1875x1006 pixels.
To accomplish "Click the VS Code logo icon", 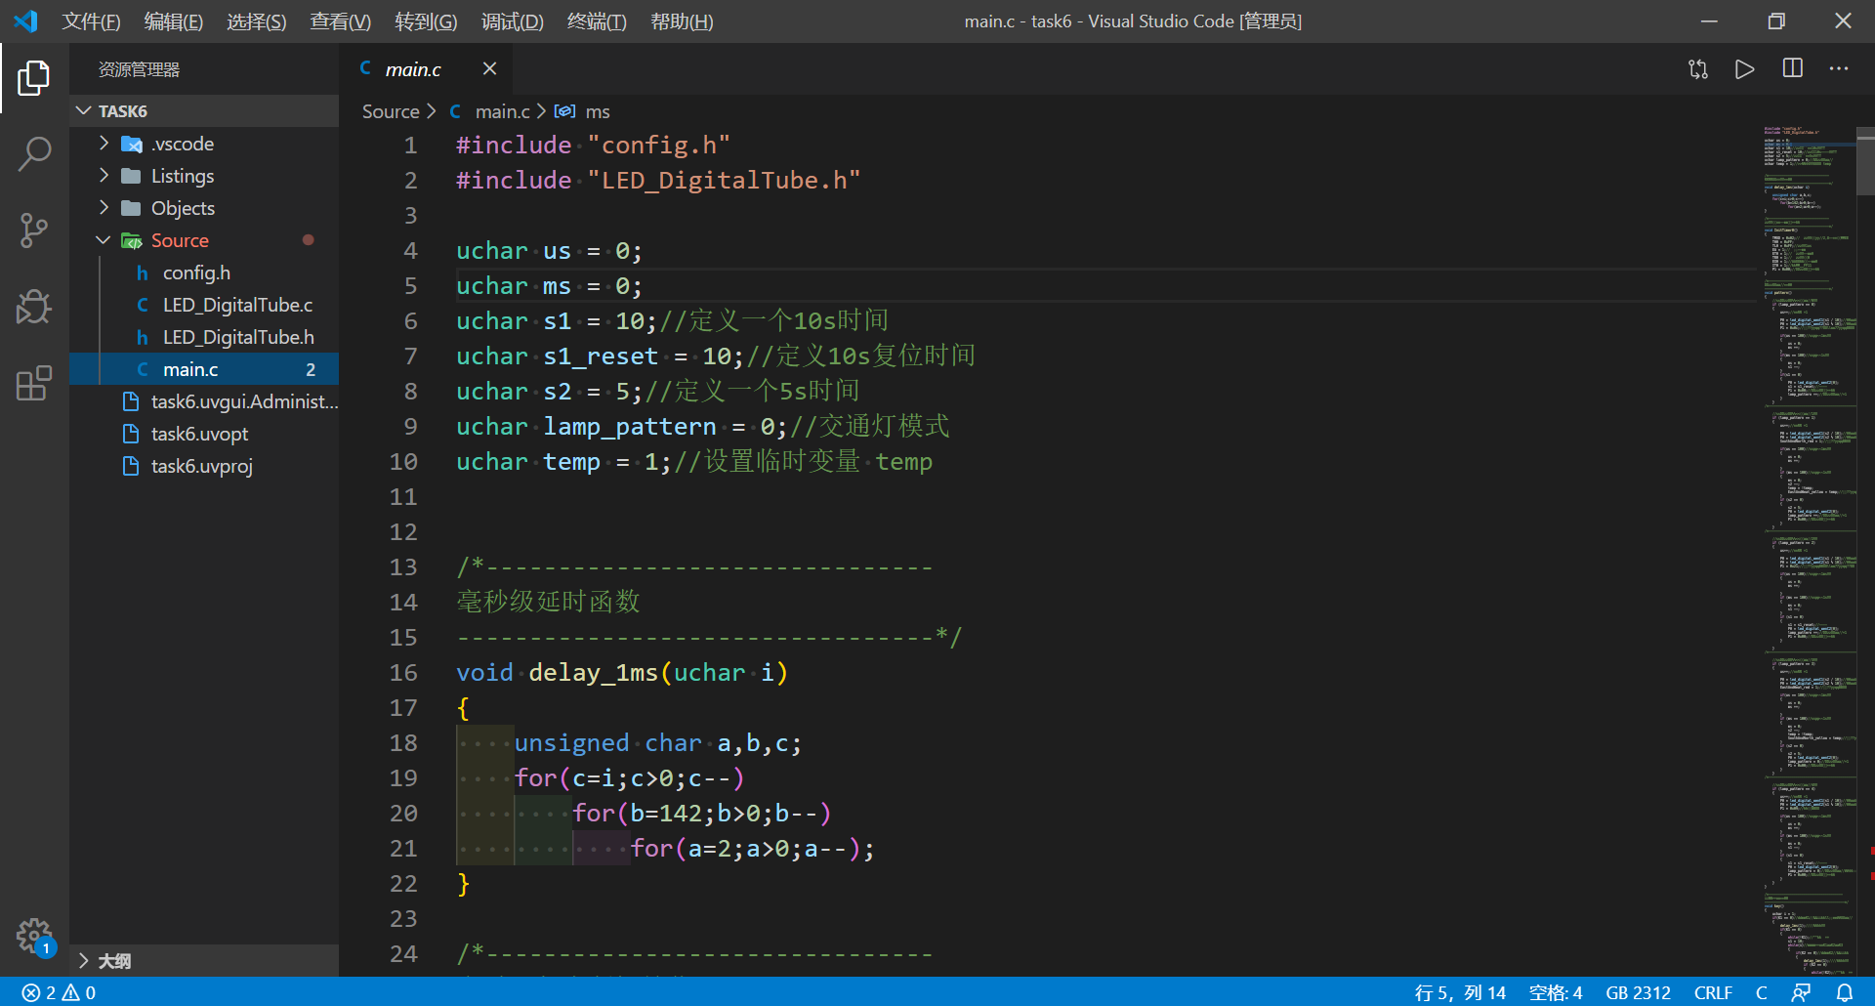I will coord(26,21).
